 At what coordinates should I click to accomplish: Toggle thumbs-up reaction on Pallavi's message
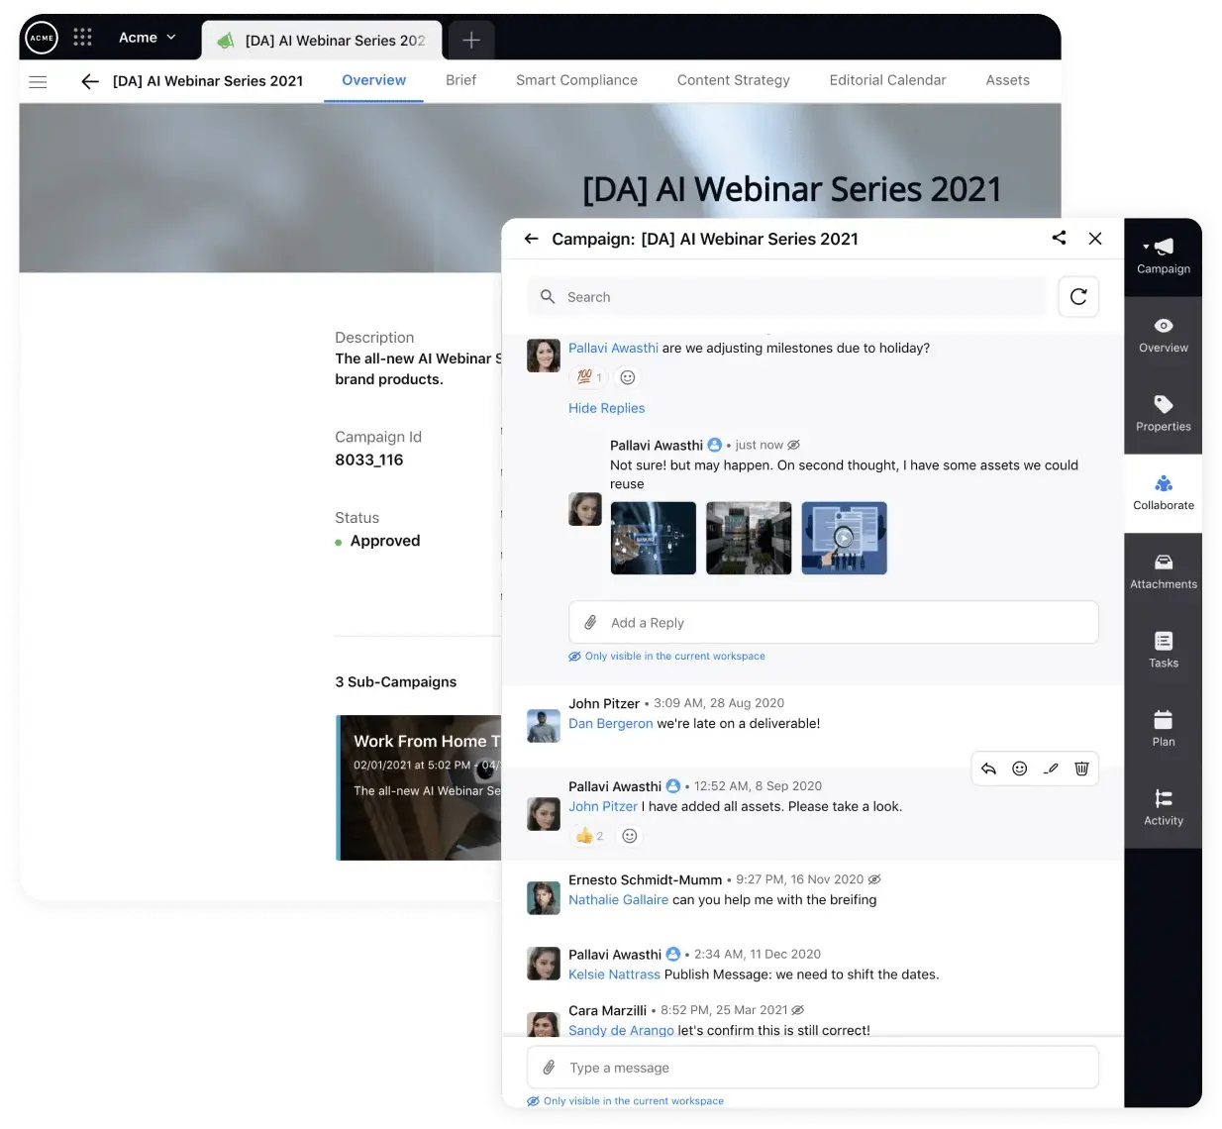587,835
